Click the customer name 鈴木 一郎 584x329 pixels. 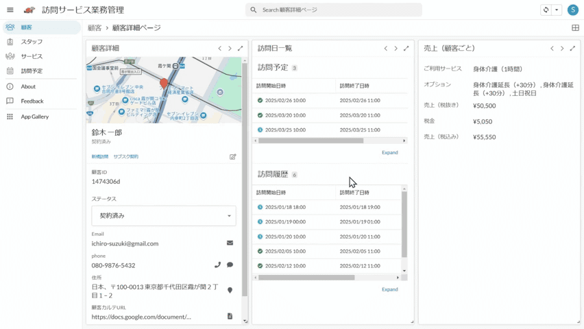point(107,133)
